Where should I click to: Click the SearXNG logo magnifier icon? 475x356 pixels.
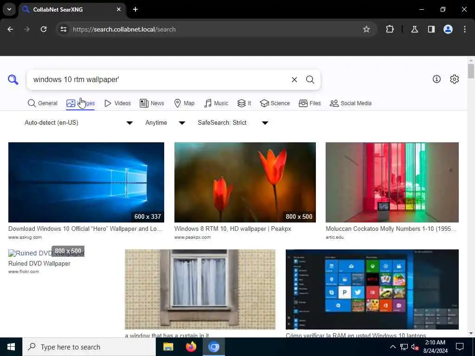tap(13, 80)
